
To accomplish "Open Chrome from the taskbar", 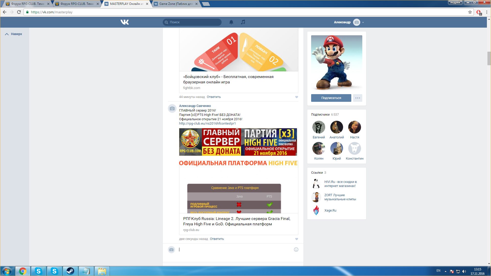I will (x=23, y=271).
